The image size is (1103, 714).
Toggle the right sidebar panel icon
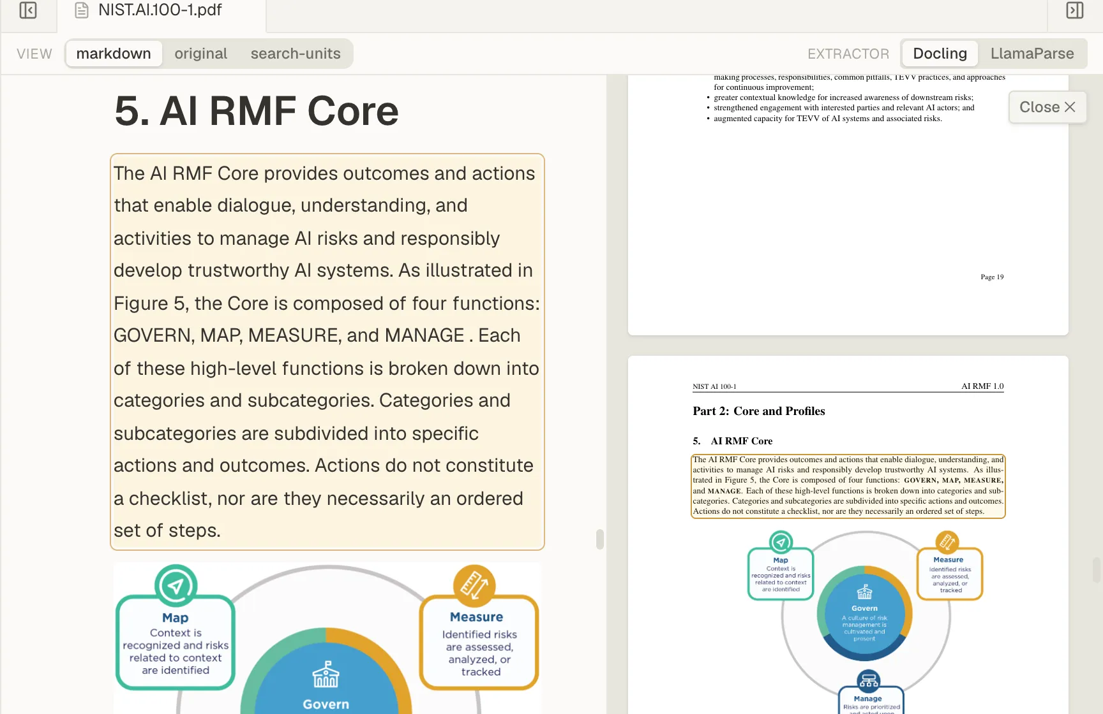point(1075,10)
